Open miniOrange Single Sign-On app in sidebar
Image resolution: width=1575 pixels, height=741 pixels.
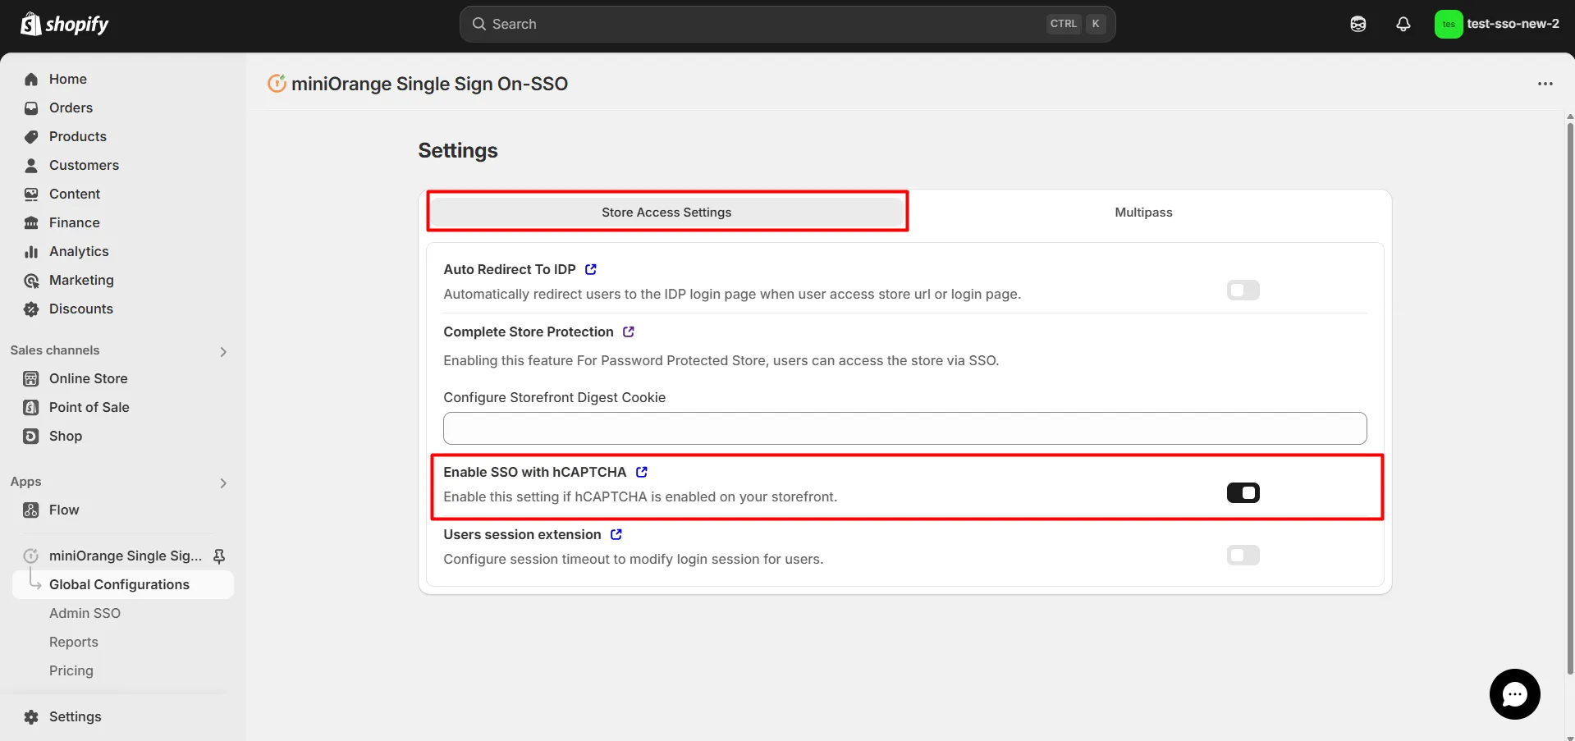[x=125, y=556]
